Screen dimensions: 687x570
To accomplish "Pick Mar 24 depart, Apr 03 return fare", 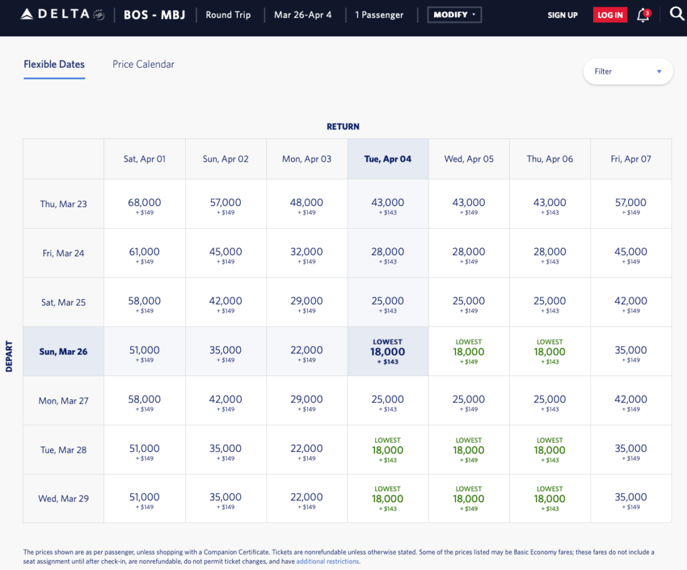I will [307, 253].
